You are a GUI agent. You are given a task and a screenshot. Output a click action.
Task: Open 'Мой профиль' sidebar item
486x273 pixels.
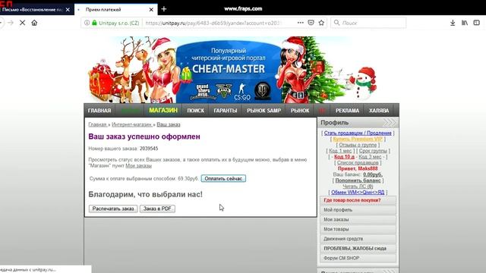(x=358, y=210)
